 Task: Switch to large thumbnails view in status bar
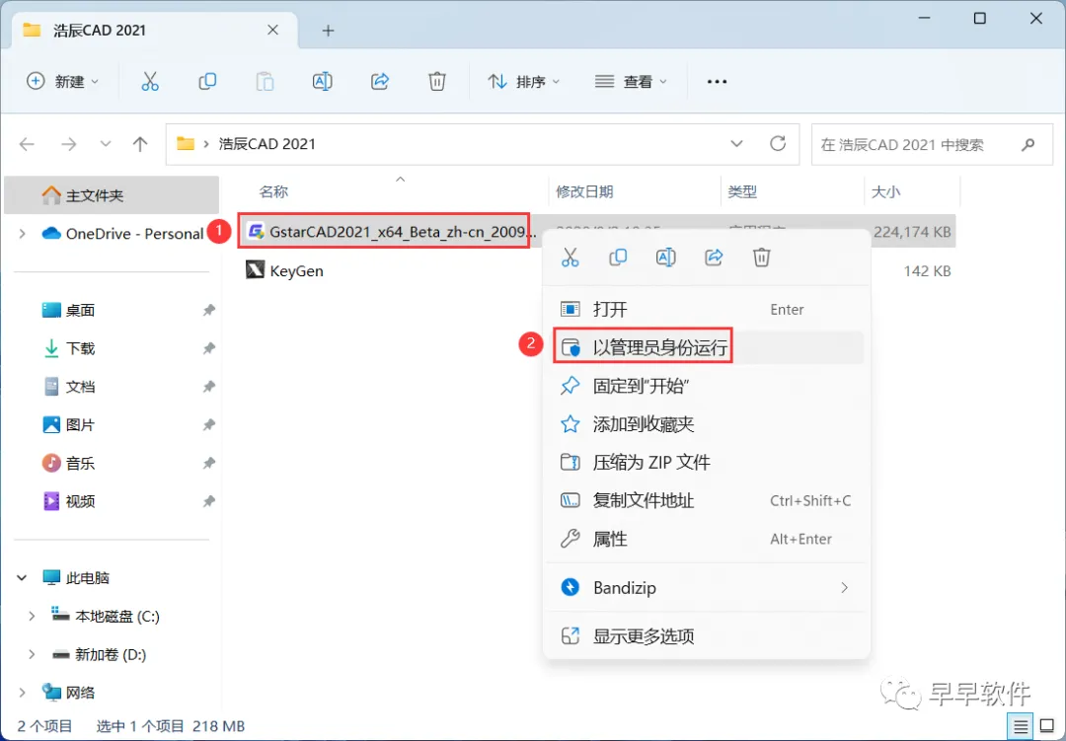(x=1047, y=727)
